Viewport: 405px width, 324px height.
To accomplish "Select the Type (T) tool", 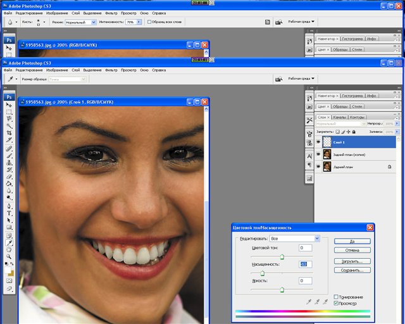I will (x=9, y=213).
